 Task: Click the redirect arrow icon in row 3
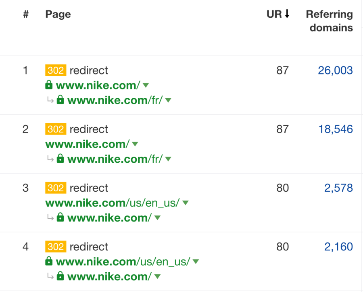pyautogui.click(x=50, y=217)
